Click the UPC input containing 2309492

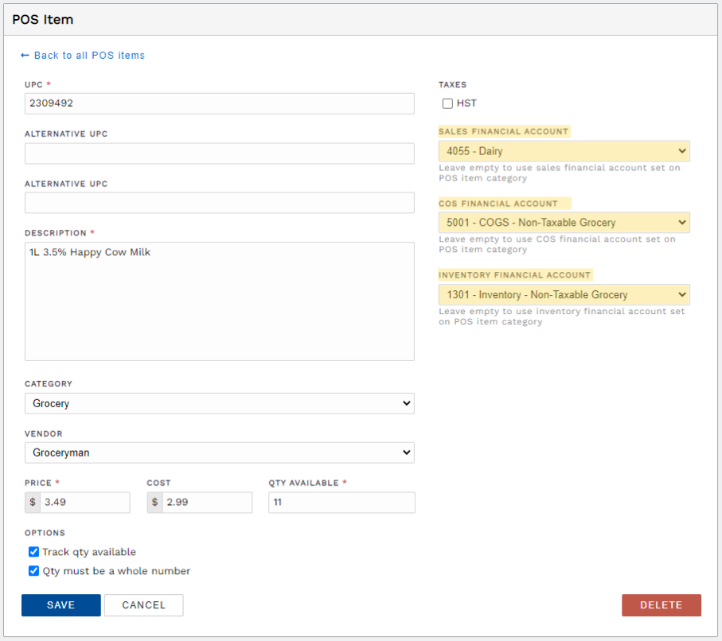pos(219,103)
